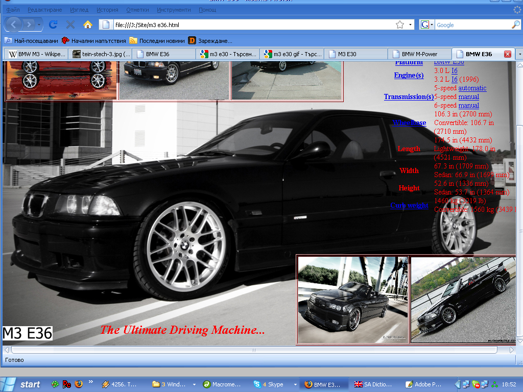This screenshot has width=523, height=392.
Task: Click the black coupe thumbnail at top
Action: pos(174,80)
